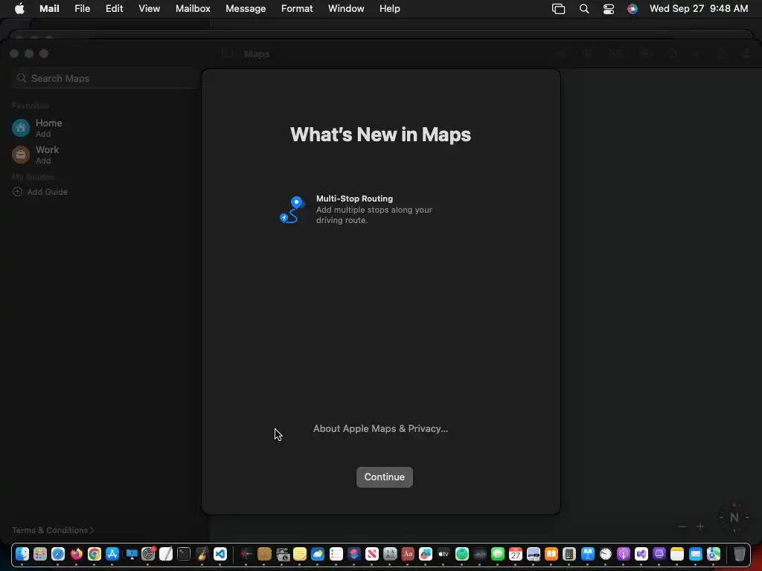The width and height of the screenshot is (762, 571).
Task: Open News from the Dock
Action: [372, 554]
